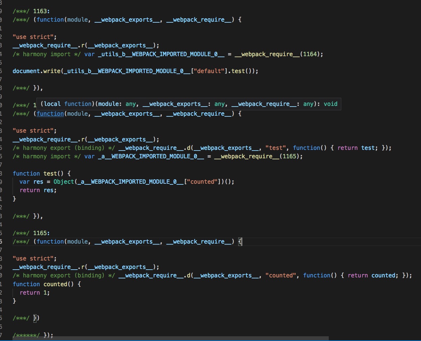Click the underlined function keyword link

(x=50, y=114)
